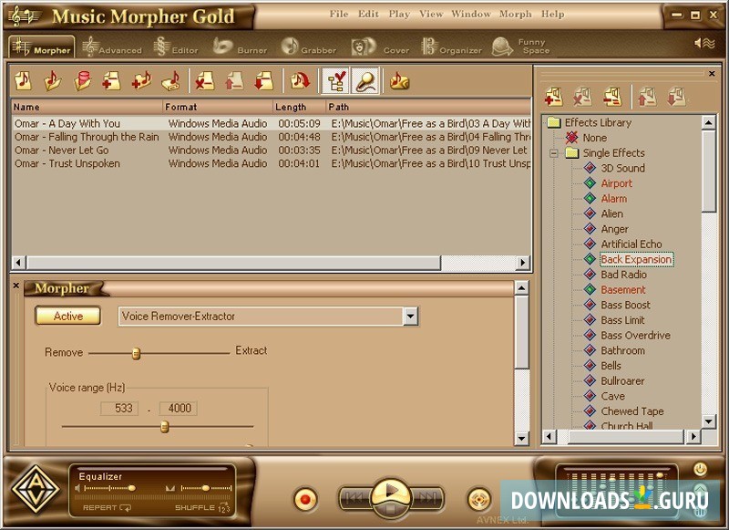Click the Remove/Extract slider handle
729x530 pixels.
pyautogui.click(x=136, y=354)
